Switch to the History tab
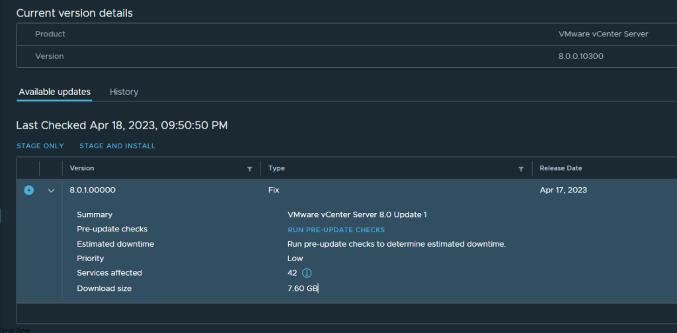 click(124, 92)
